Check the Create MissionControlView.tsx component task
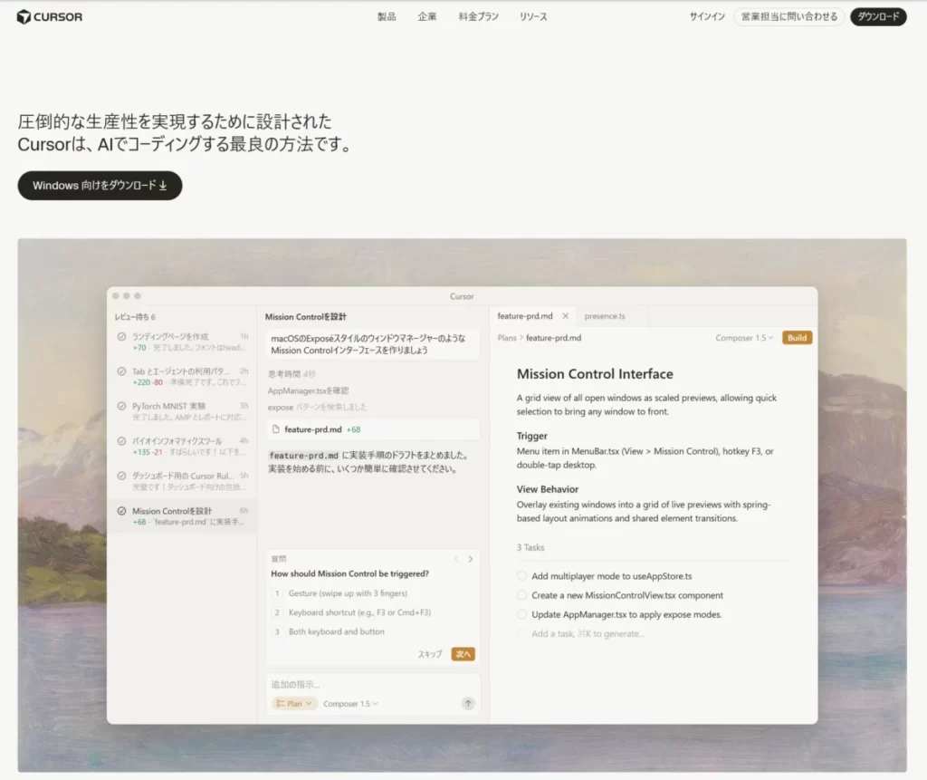This screenshot has height=780, width=927. [x=521, y=595]
